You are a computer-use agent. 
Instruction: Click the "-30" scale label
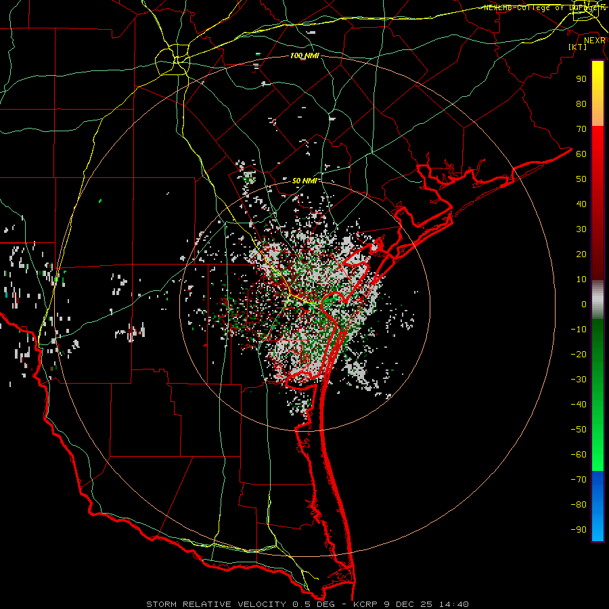579,380
